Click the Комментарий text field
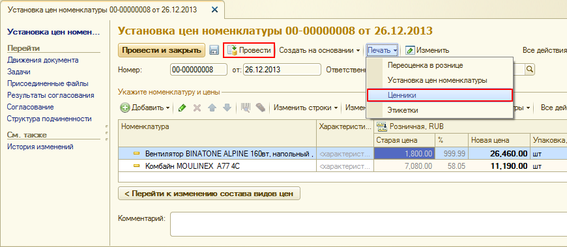This screenshot has width=567, height=247. point(368,224)
